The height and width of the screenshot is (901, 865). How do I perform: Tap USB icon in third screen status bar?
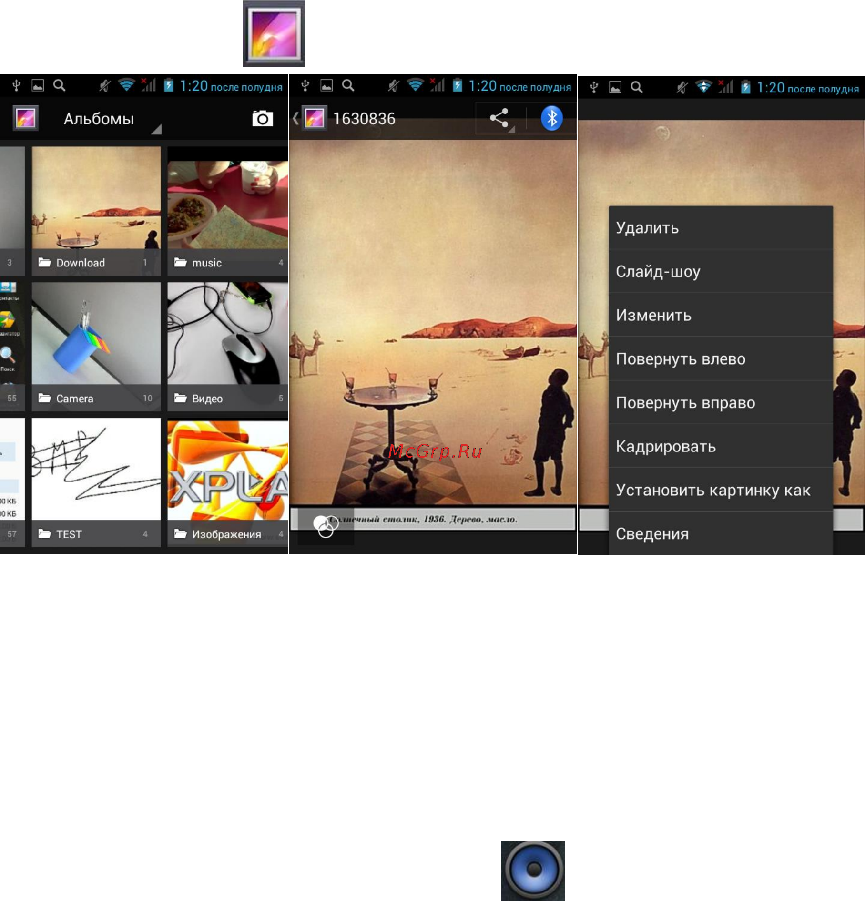594,87
